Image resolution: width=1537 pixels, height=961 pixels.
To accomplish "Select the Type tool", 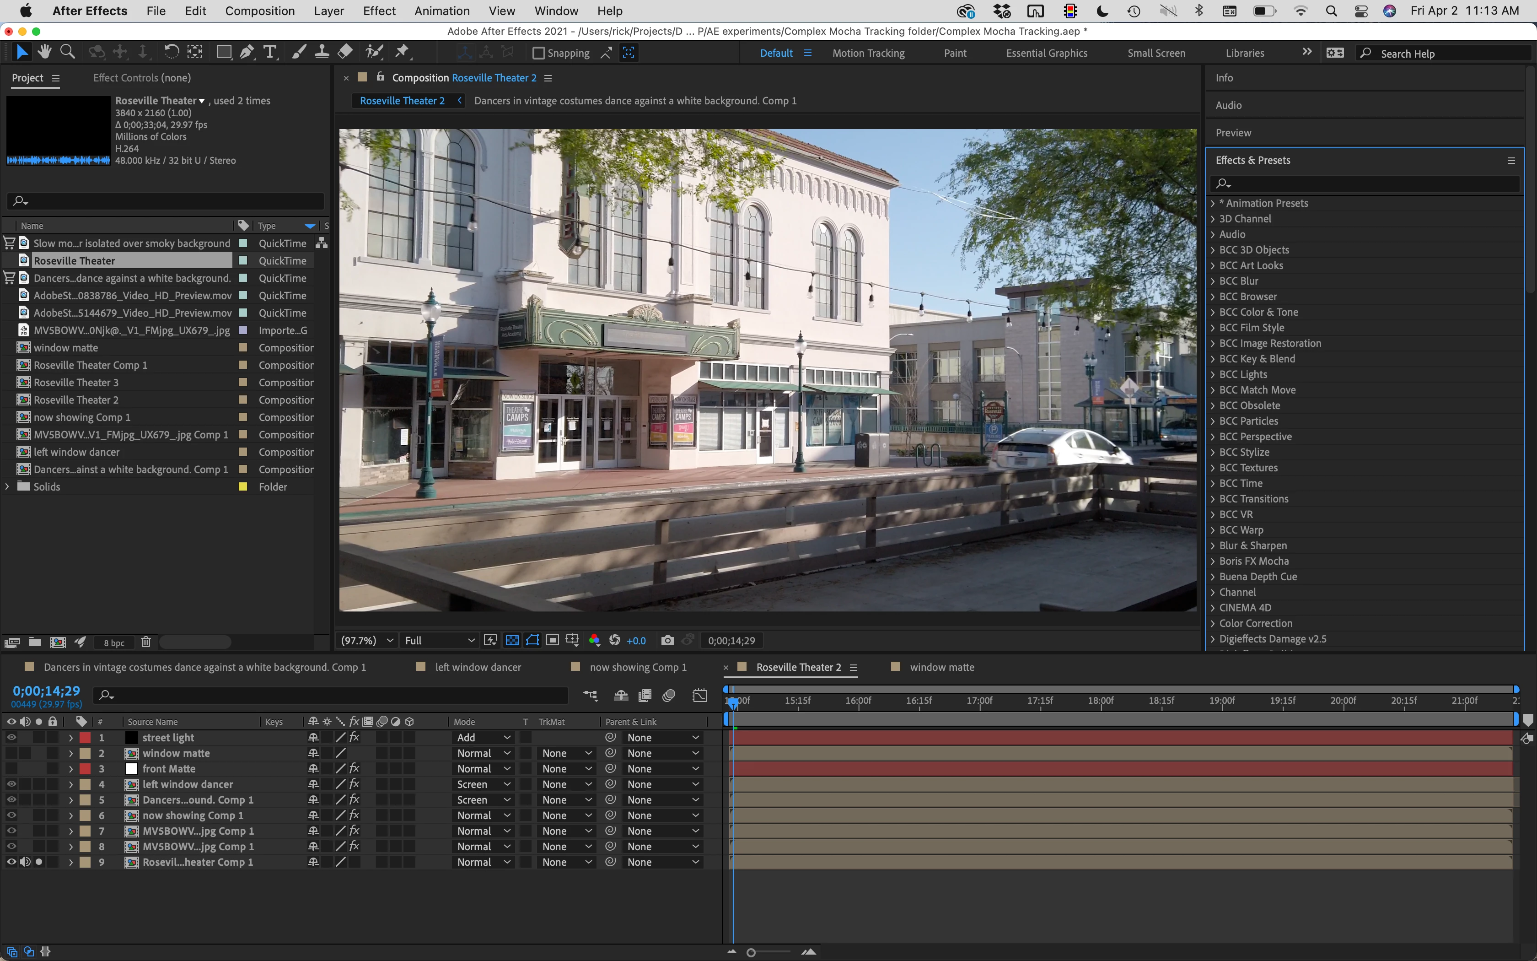I will (270, 52).
